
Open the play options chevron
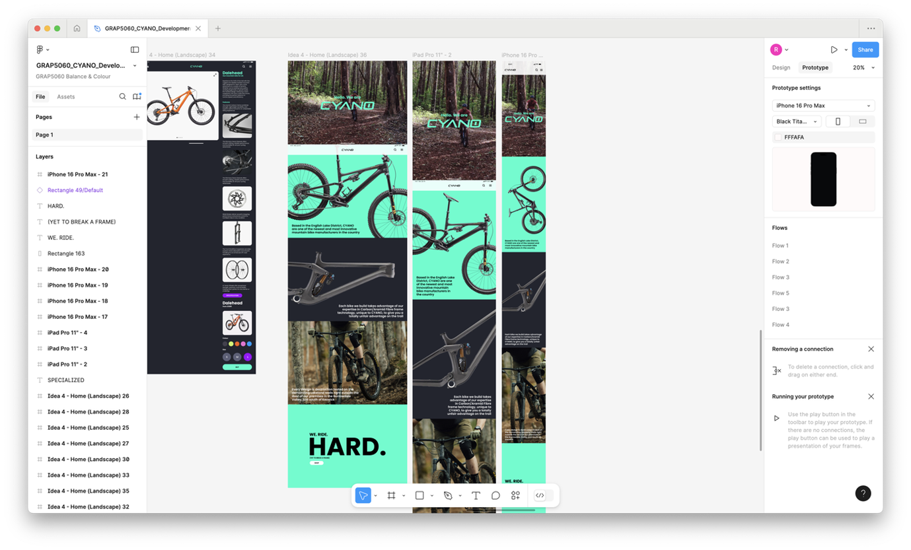pos(846,50)
